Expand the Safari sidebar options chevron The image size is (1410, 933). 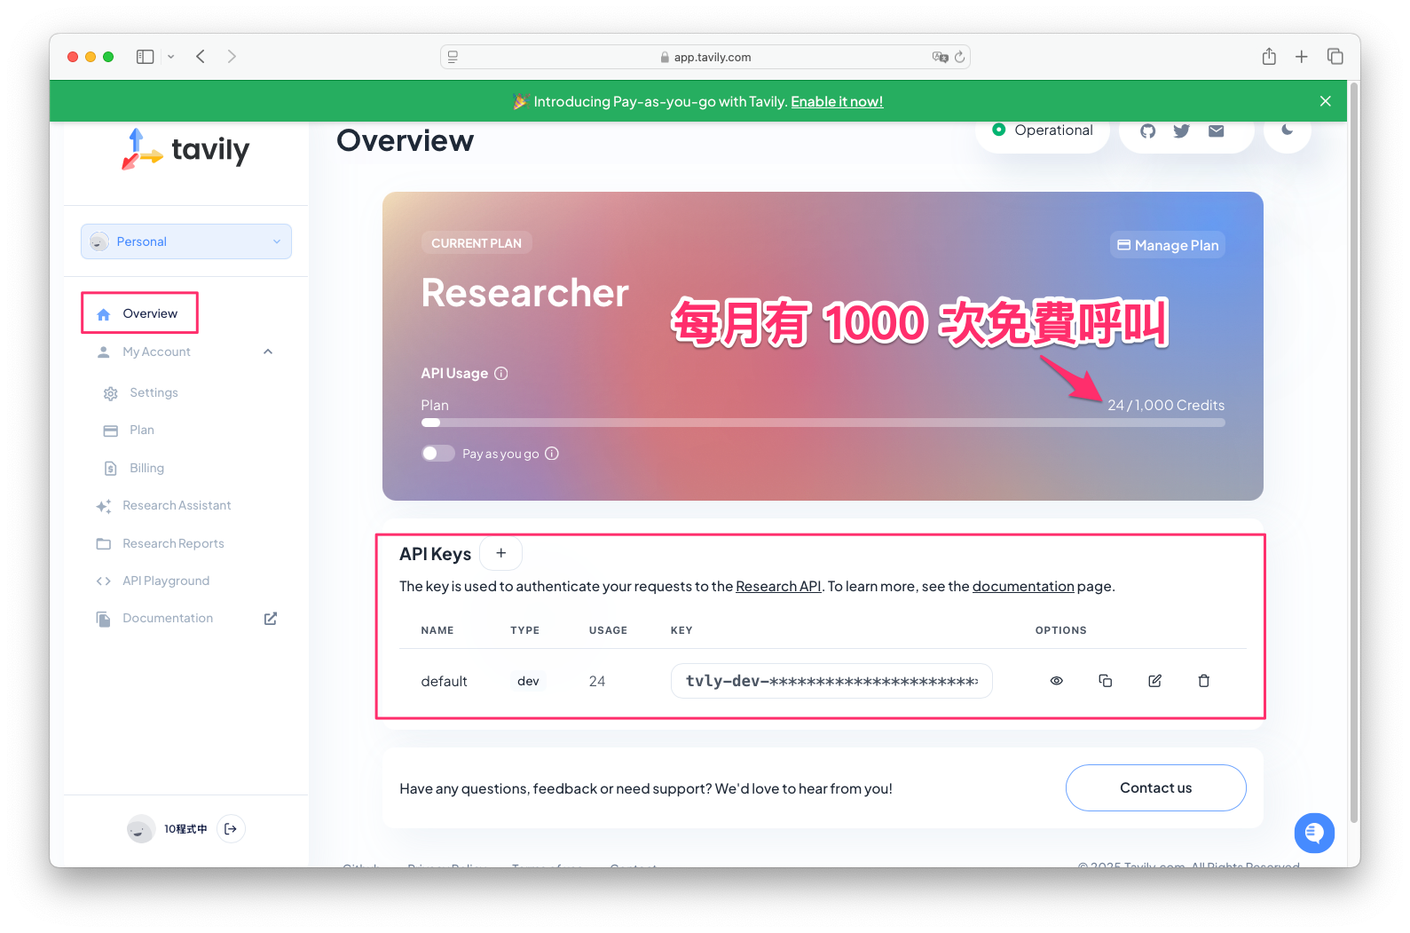(171, 57)
